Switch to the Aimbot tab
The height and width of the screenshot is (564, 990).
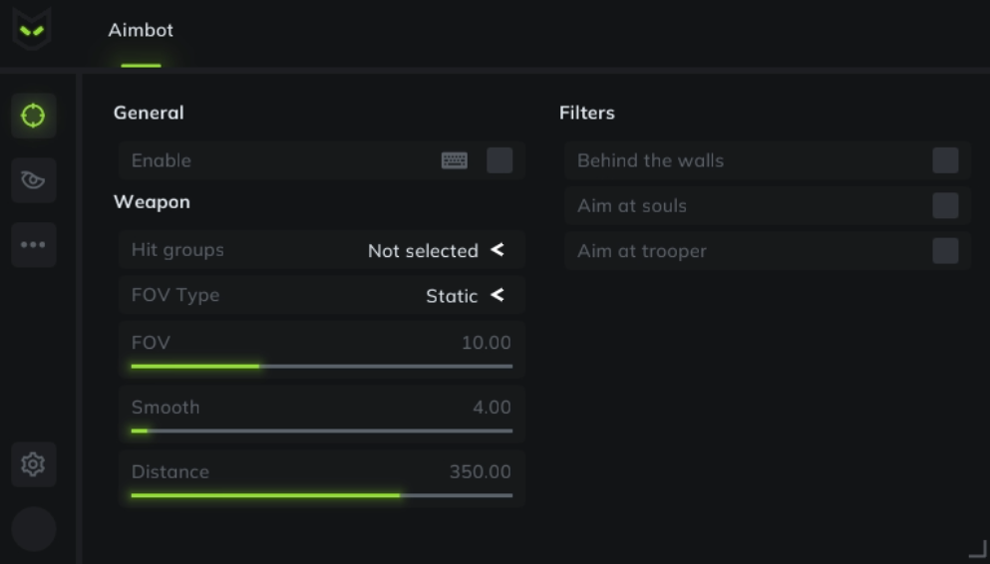141,31
